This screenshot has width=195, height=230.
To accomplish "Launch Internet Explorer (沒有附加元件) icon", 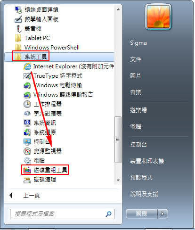I will [x=27, y=66].
